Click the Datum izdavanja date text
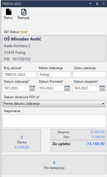Screen dimensions: 107x177 11,88
